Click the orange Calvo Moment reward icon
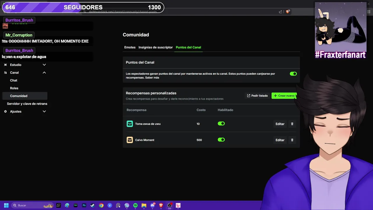The image size is (373, 210). tap(130, 140)
